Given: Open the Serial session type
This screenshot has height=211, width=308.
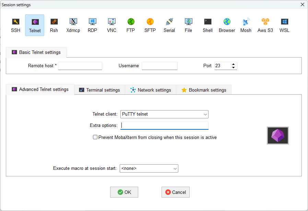Looking at the screenshot, I should tap(169, 25).
